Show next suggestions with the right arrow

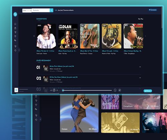pos(145,36)
